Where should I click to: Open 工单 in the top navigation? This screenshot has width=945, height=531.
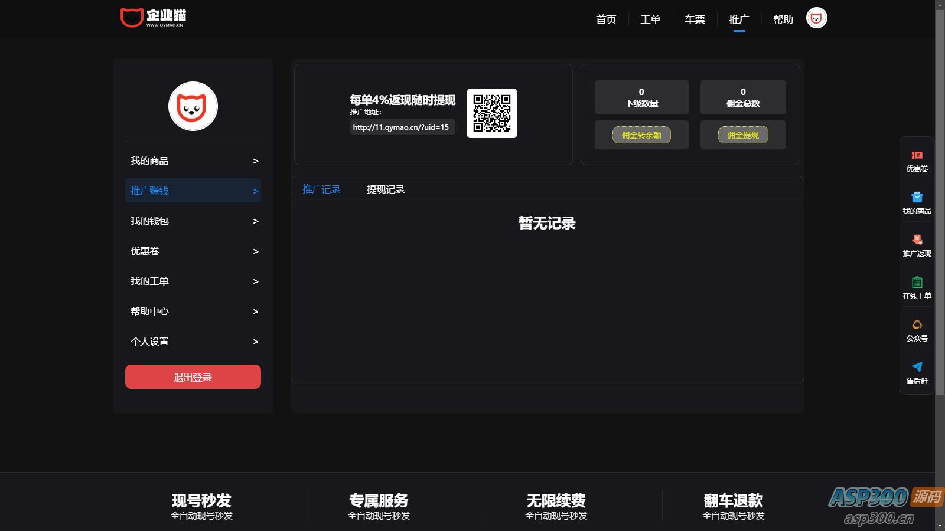click(x=650, y=19)
